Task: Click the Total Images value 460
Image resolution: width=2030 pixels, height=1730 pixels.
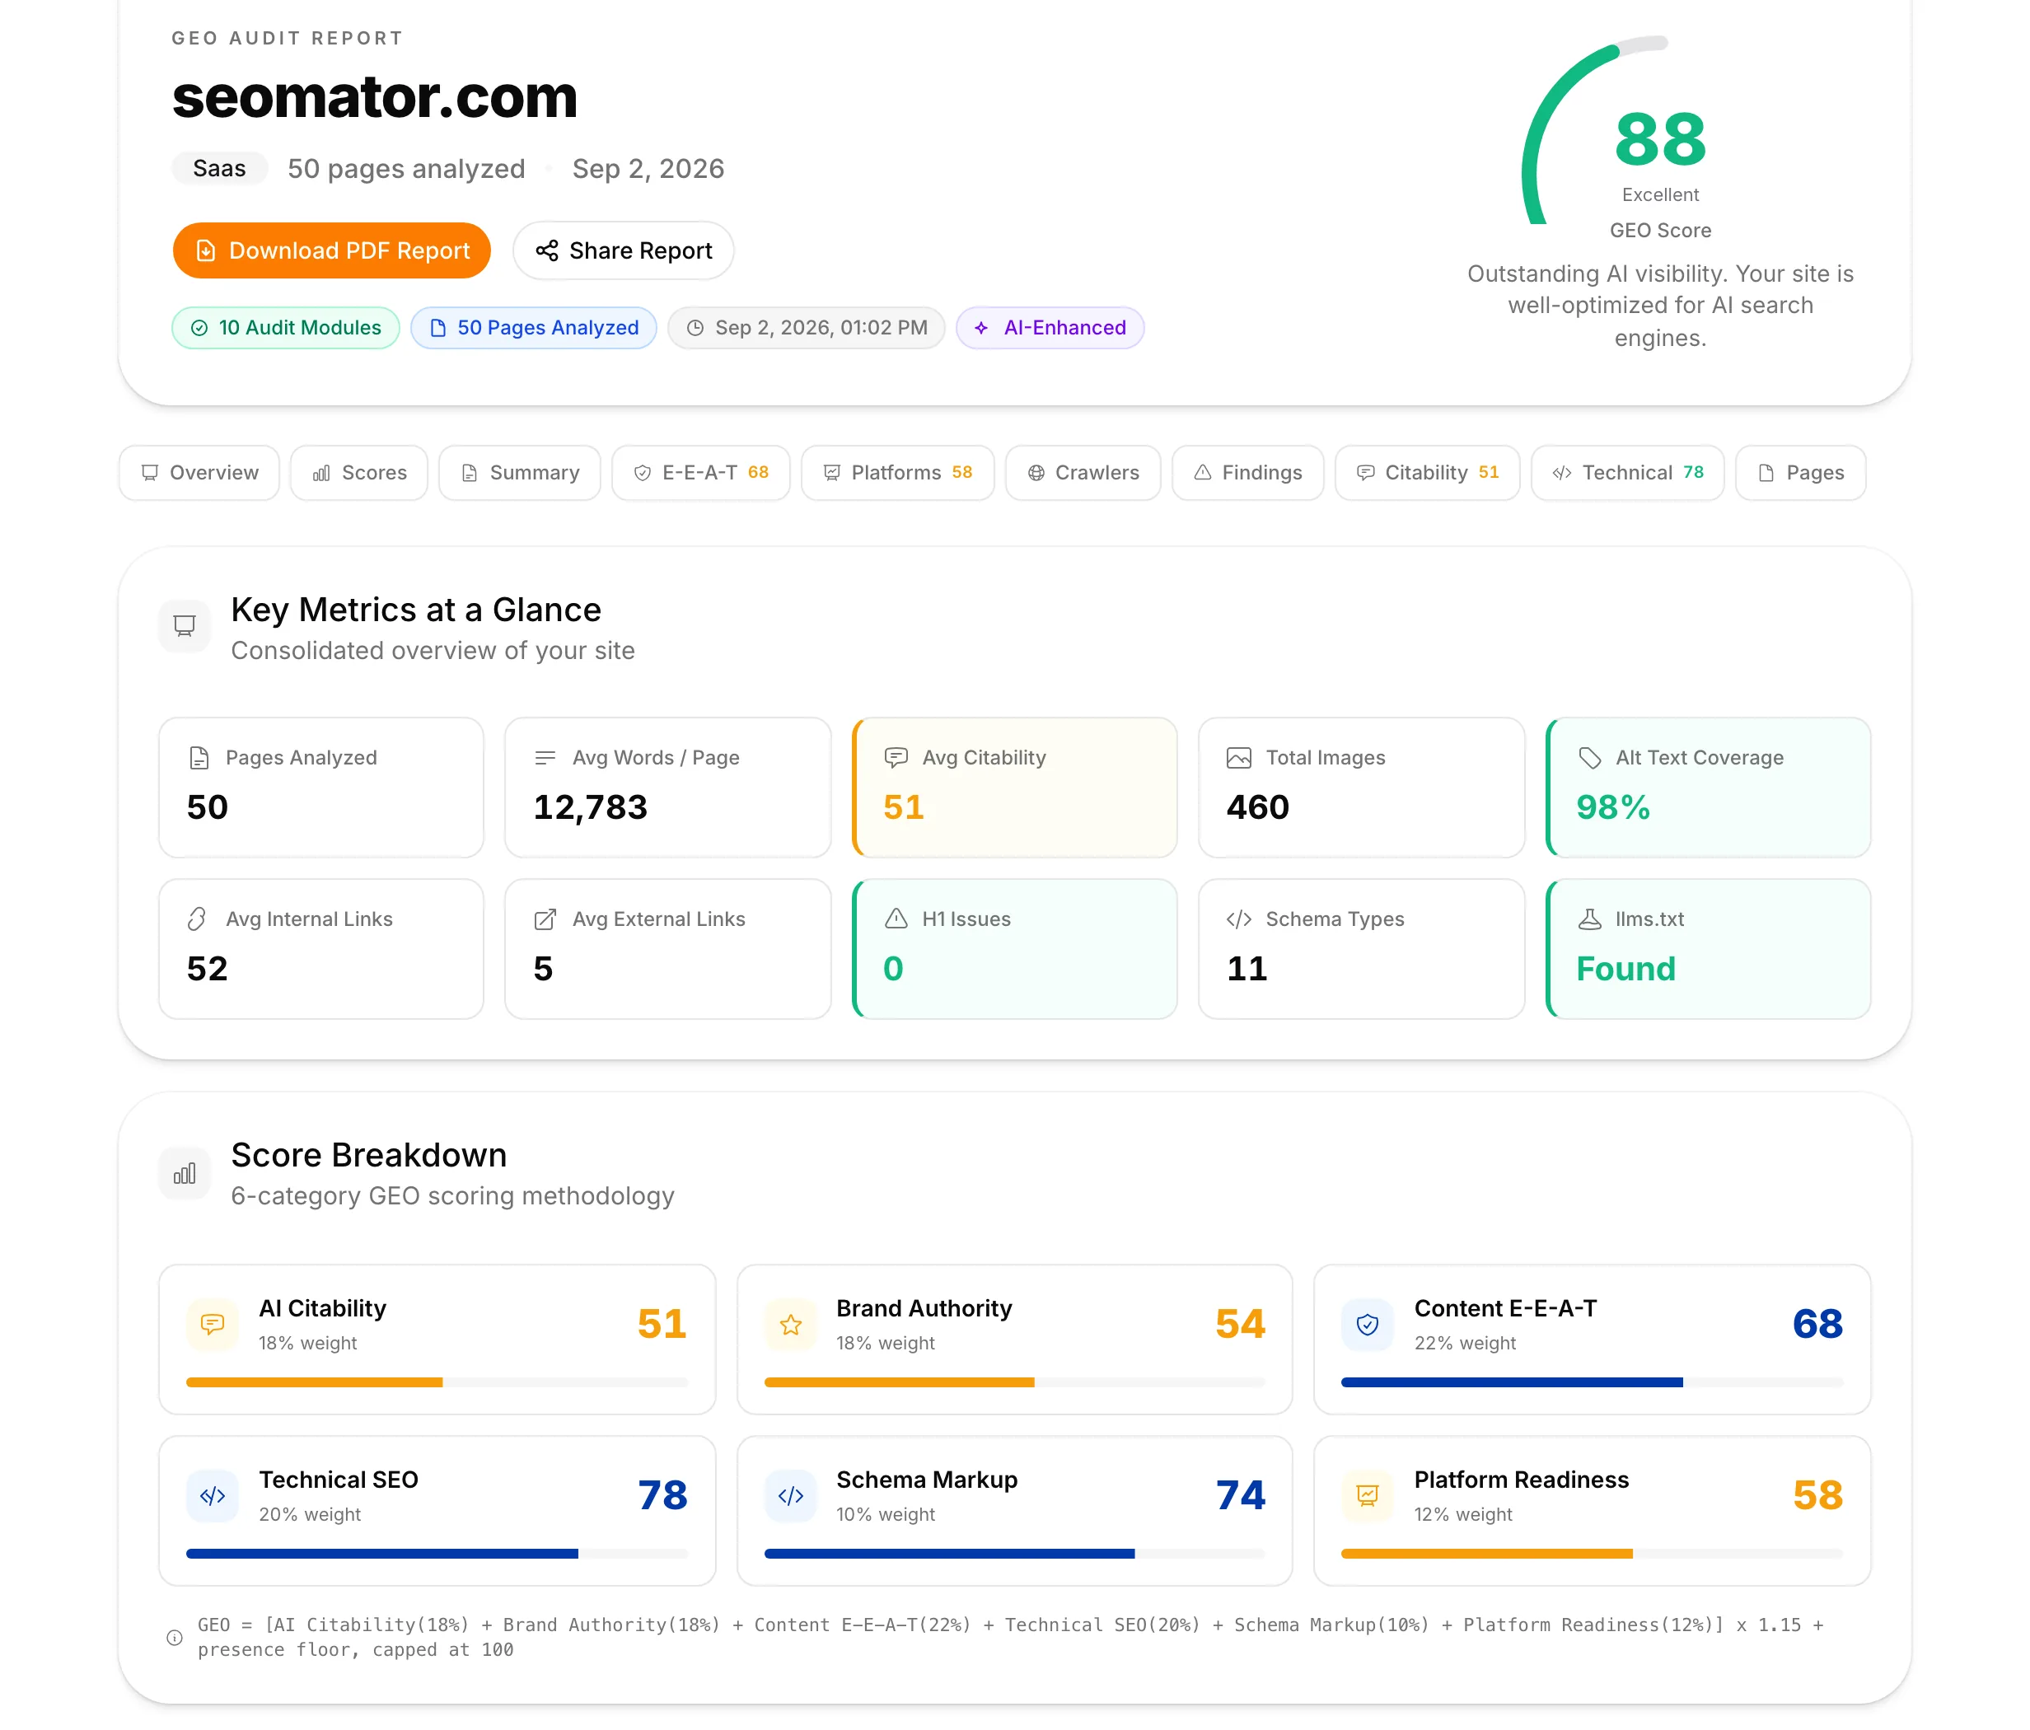Action: [x=1258, y=807]
